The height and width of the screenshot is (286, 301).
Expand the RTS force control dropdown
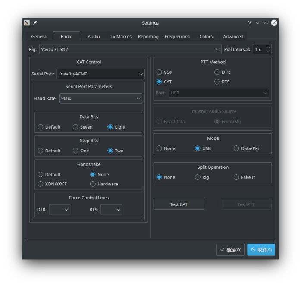click(111, 210)
